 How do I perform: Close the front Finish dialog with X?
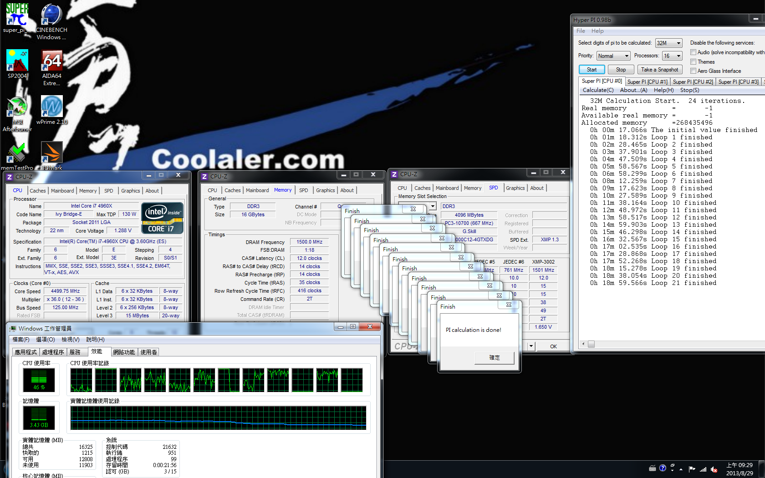click(509, 305)
